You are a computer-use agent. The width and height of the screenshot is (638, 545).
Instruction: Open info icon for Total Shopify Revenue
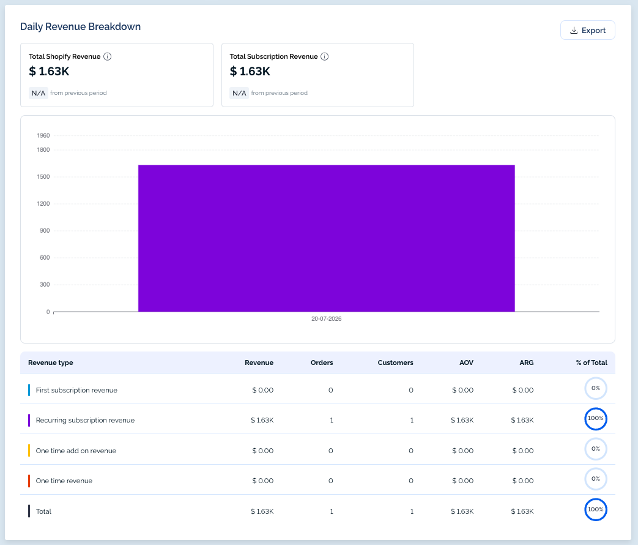108,56
